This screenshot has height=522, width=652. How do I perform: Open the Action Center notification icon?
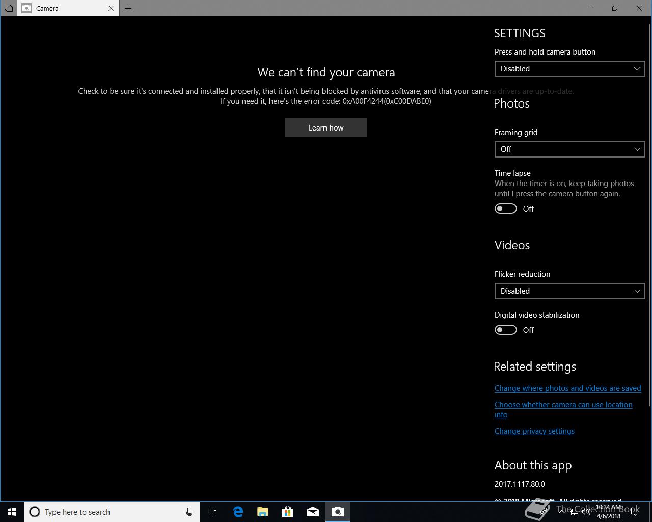pyautogui.click(x=635, y=512)
